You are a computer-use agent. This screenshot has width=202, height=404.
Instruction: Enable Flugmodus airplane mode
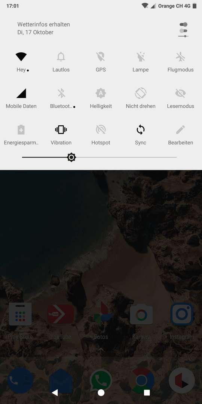click(180, 57)
